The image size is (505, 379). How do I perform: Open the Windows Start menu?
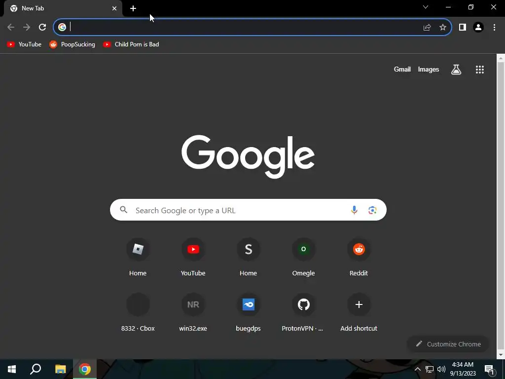click(12, 369)
